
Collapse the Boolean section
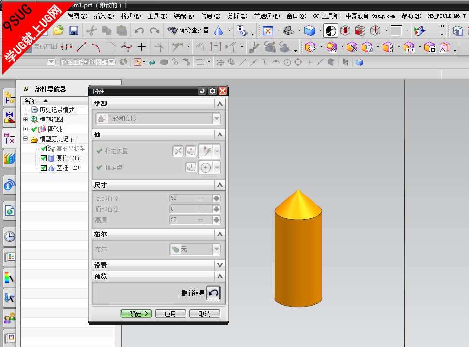(x=220, y=234)
